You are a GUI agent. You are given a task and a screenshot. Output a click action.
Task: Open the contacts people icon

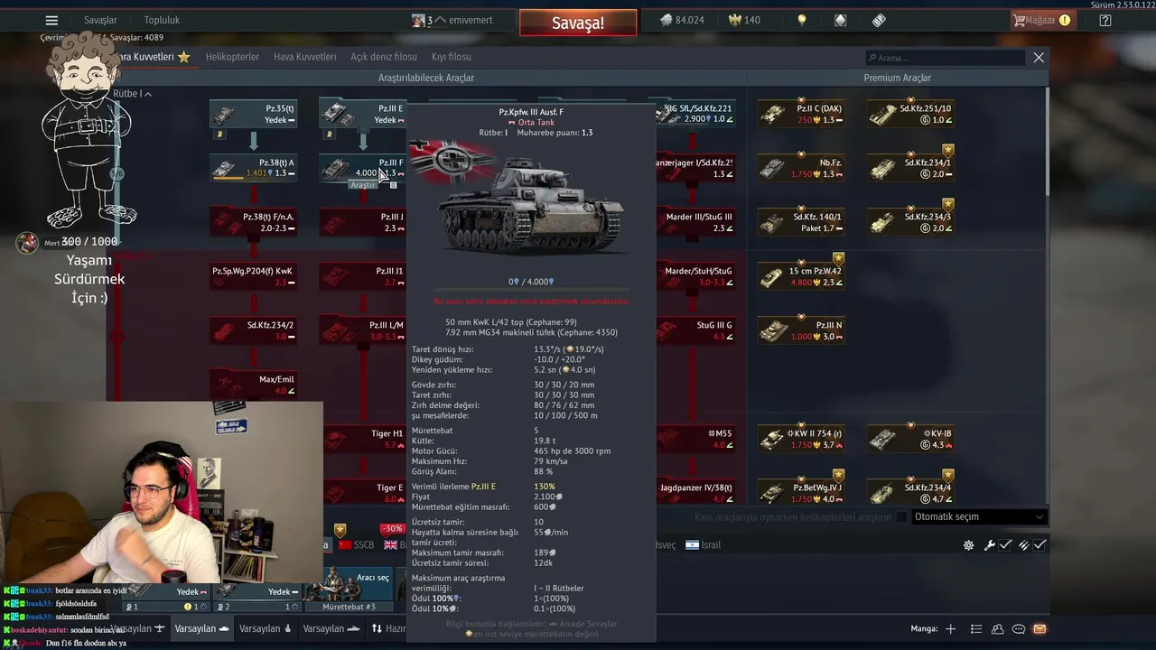click(998, 629)
